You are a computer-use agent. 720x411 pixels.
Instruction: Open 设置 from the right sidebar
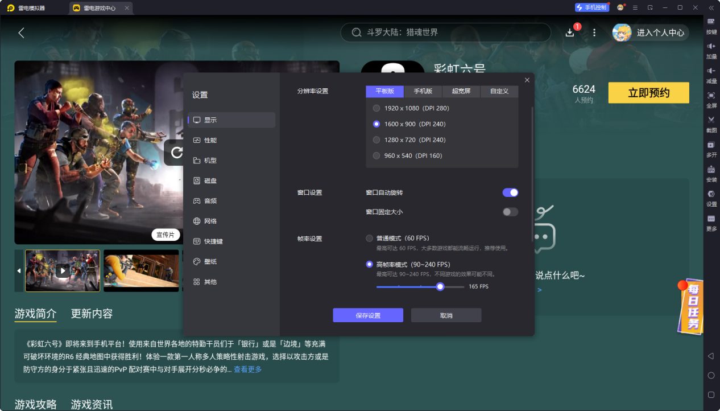point(711,198)
